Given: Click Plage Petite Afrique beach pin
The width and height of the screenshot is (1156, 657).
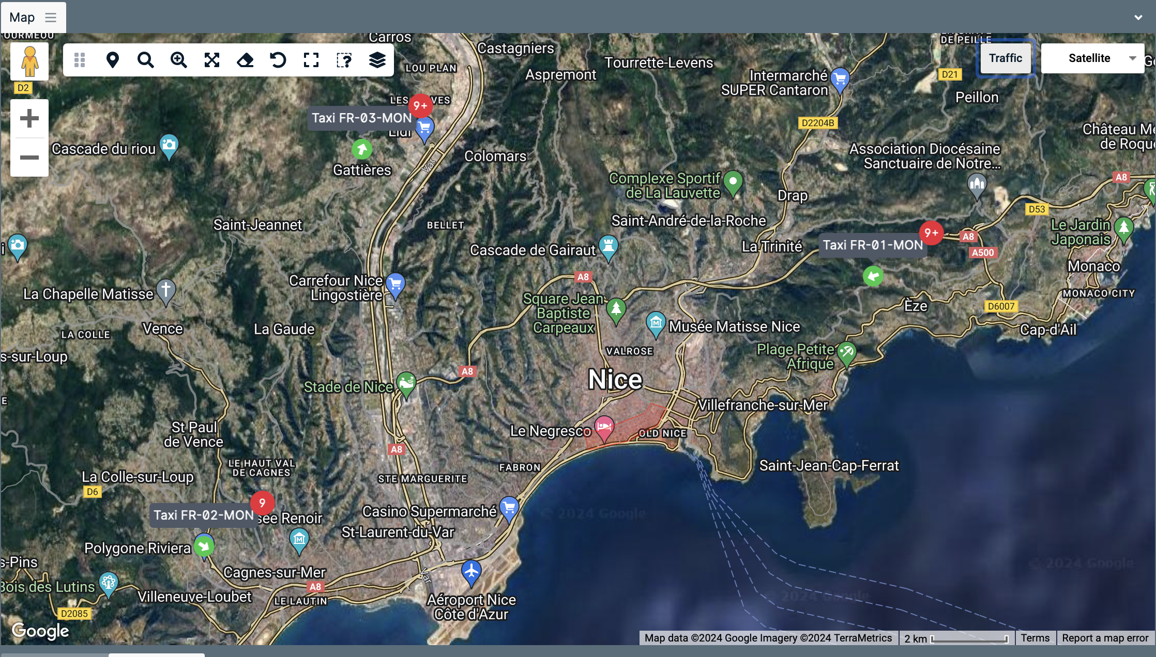Looking at the screenshot, I should (846, 354).
